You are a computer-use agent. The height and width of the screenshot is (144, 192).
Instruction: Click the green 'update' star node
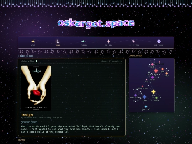pyautogui.click(x=156, y=98)
